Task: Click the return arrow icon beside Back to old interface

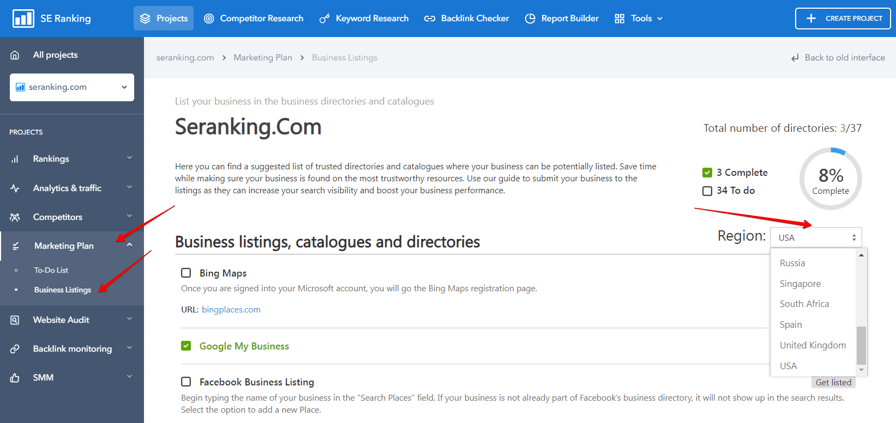Action: pyautogui.click(x=795, y=58)
